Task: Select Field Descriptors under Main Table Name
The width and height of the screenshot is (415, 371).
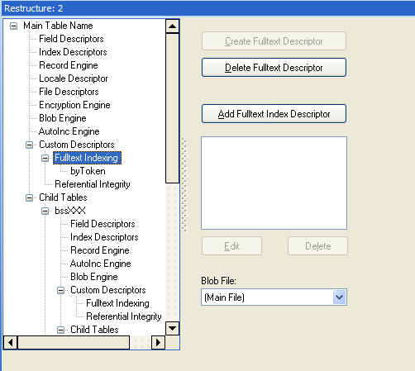Action: pos(71,39)
